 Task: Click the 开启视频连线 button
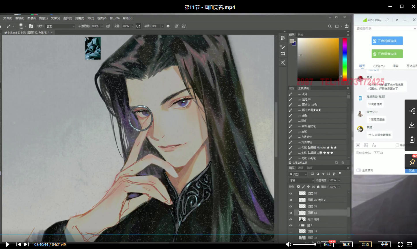[x=387, y=41]
